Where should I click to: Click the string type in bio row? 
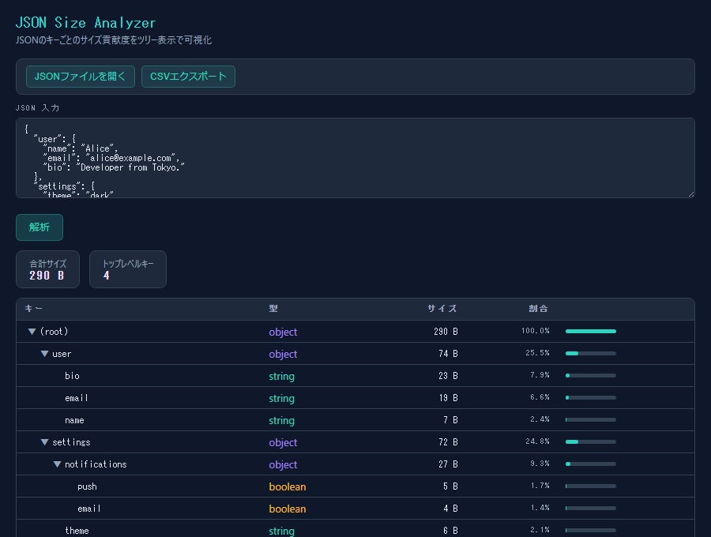click(281, 376)
